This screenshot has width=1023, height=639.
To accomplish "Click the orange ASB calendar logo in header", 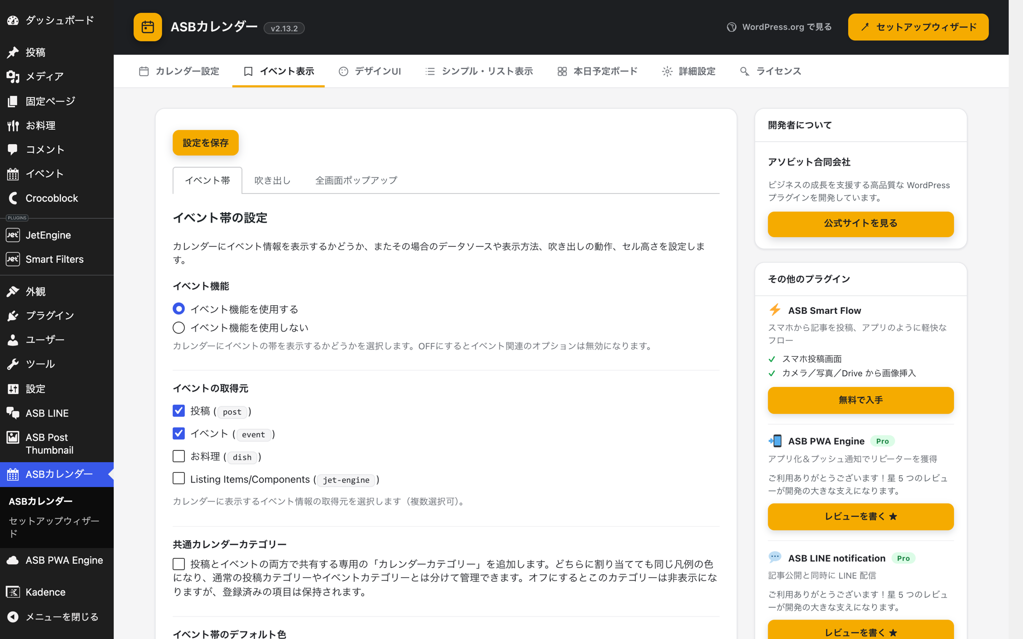I will [x=148, y=27].
